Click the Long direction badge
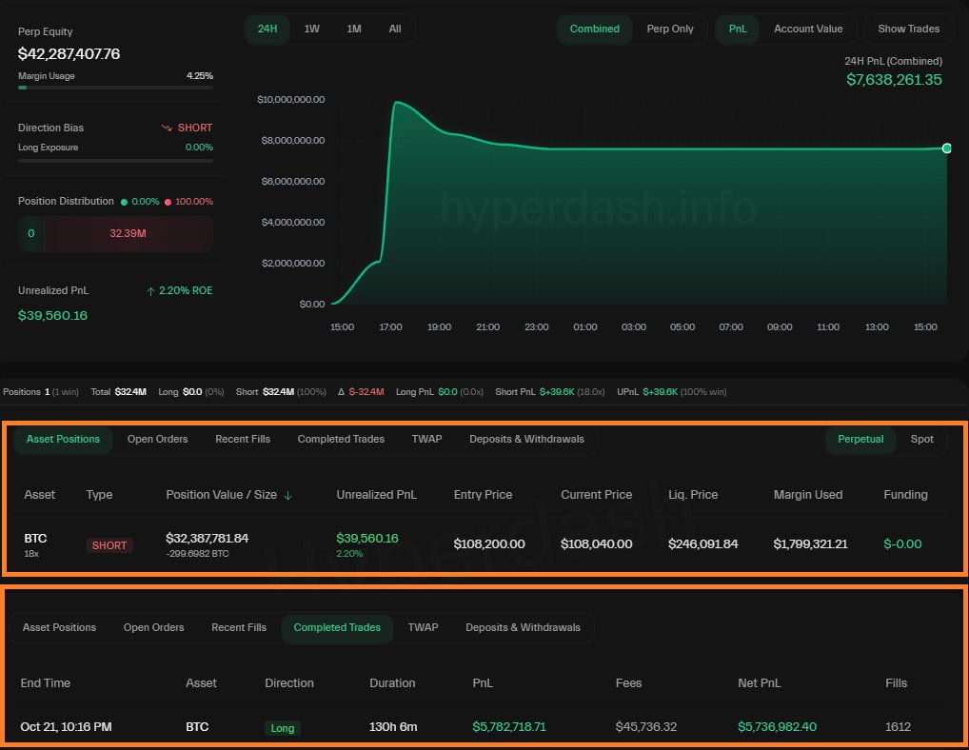The image size is (969, 750). coord(283,728)
